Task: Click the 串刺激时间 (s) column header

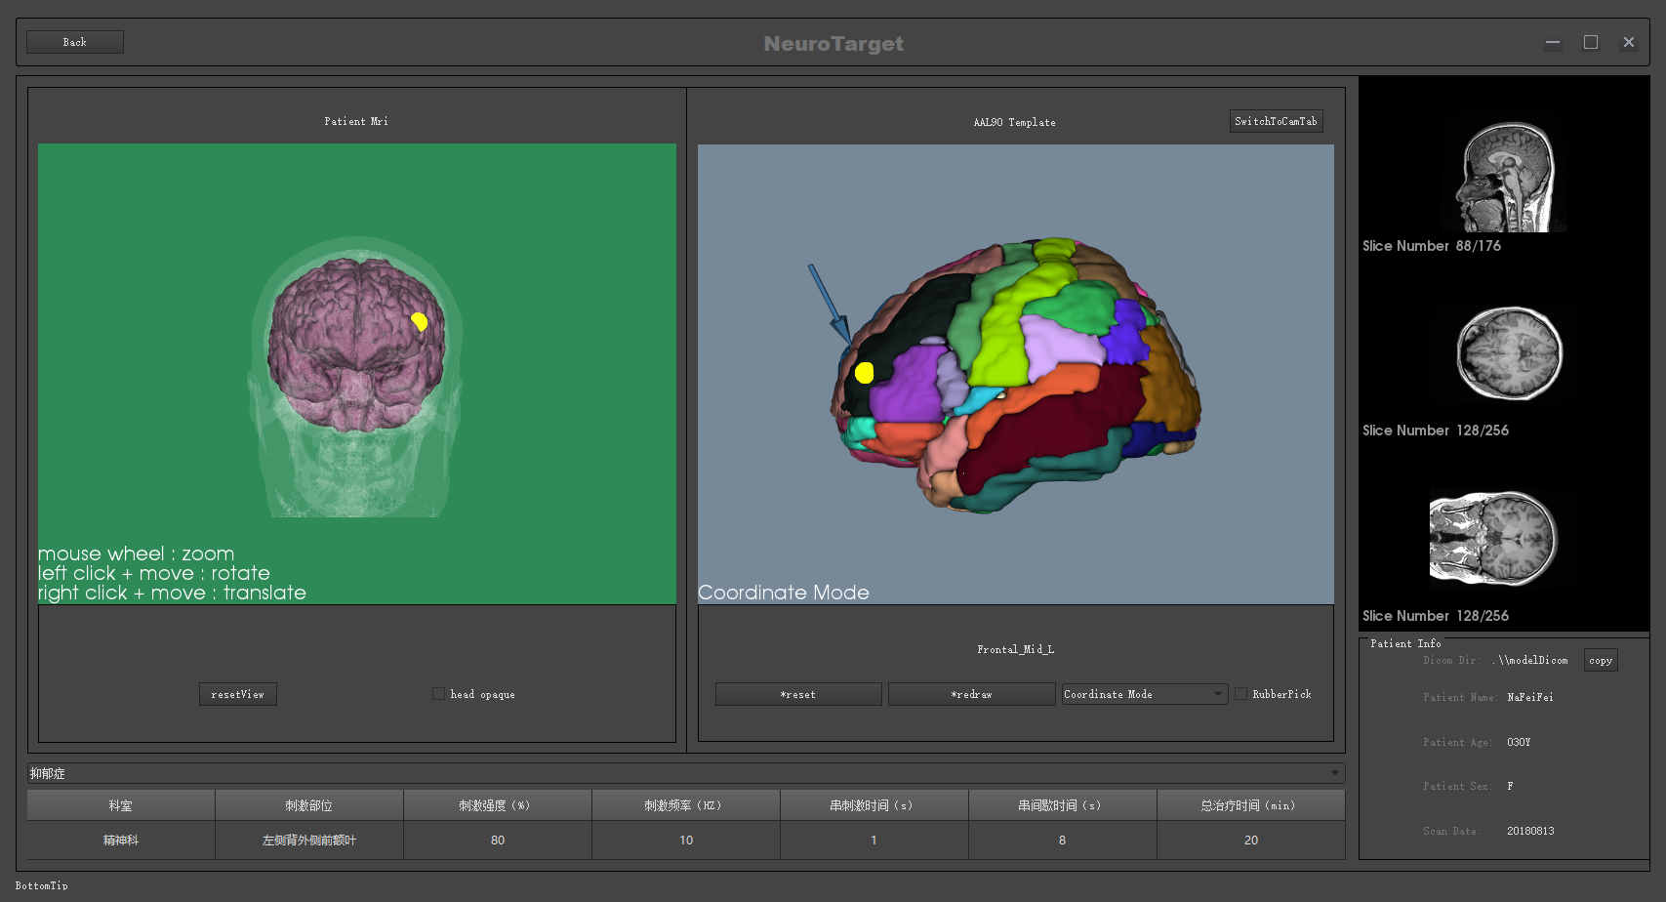Action: coord(874,805)
